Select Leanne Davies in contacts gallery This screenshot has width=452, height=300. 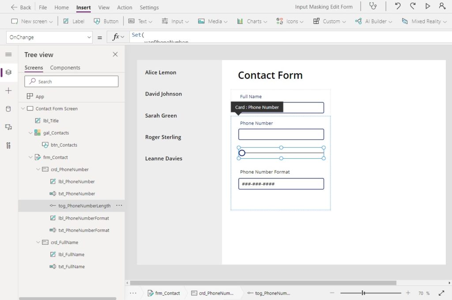point(163,158)
